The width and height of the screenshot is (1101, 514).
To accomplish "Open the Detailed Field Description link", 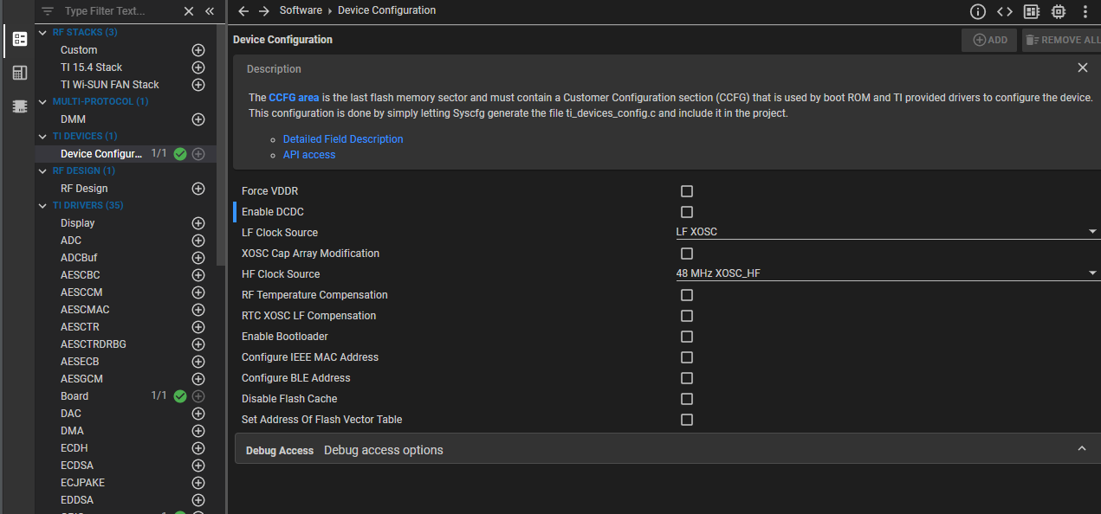I will pyautogui.click(x=343, y=139).
